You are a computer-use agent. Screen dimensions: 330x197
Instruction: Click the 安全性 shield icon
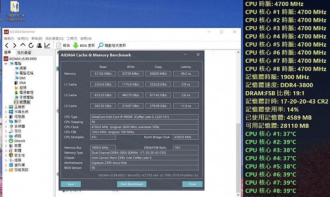[x=11, y=155]
